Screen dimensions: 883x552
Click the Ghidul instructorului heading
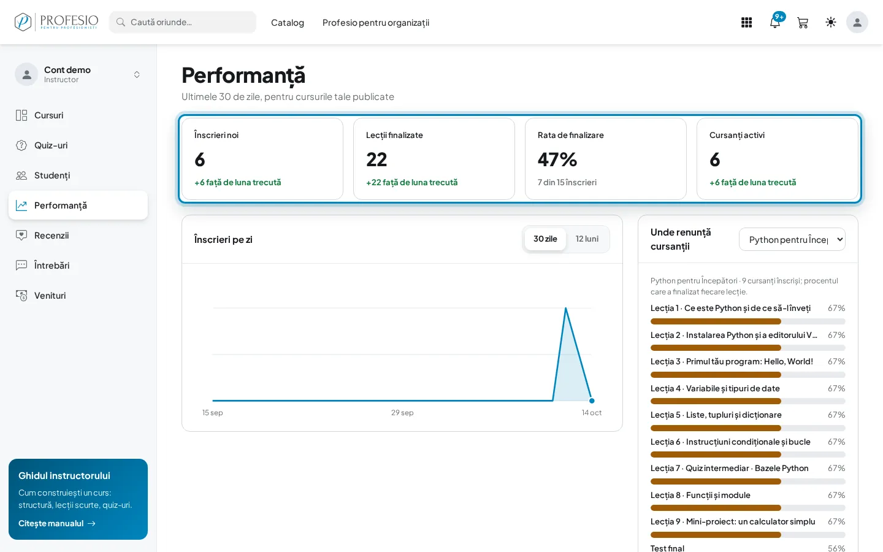pyautogui.click(x=64, y=476)
